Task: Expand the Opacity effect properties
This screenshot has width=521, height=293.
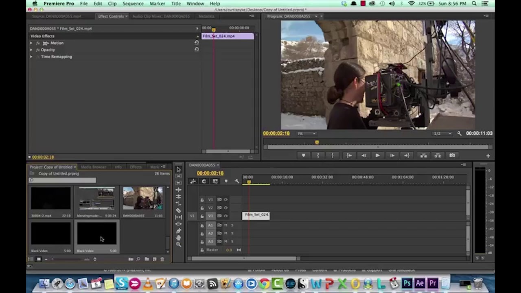Action: tap(31, 50)
